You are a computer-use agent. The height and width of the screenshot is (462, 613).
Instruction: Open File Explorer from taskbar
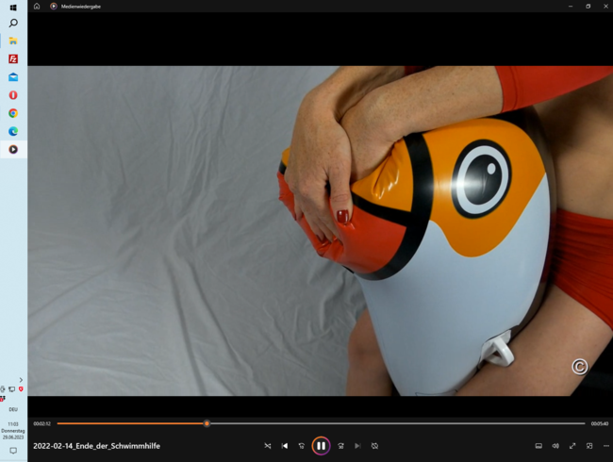[13, 41]
